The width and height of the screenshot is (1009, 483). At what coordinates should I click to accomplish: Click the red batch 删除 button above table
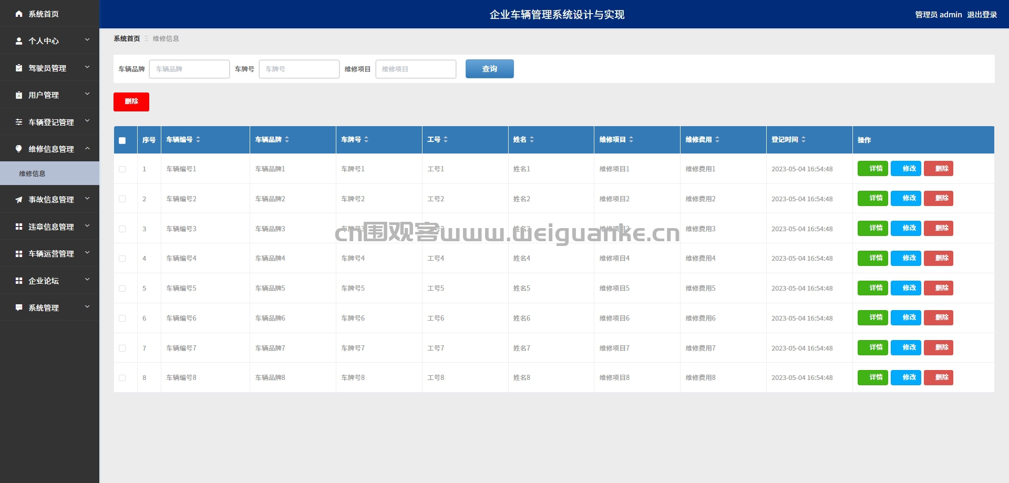click(131, 101)
